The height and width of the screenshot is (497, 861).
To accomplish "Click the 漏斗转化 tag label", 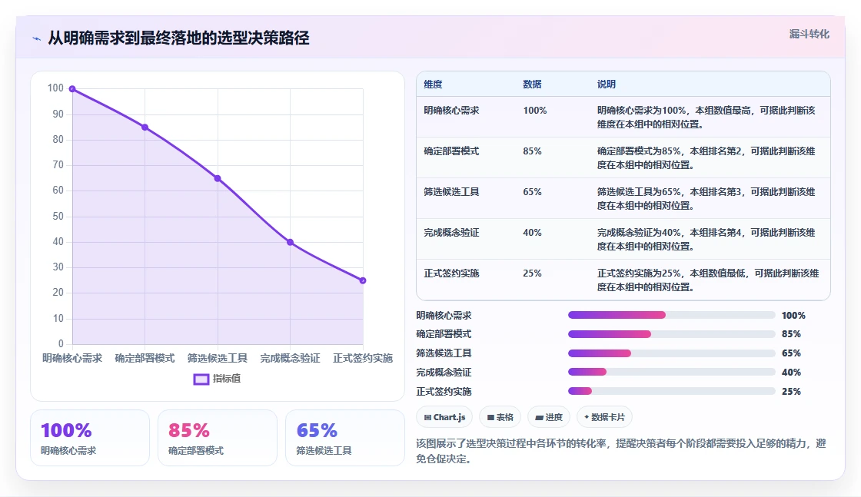I will click(x=809, y=34).
